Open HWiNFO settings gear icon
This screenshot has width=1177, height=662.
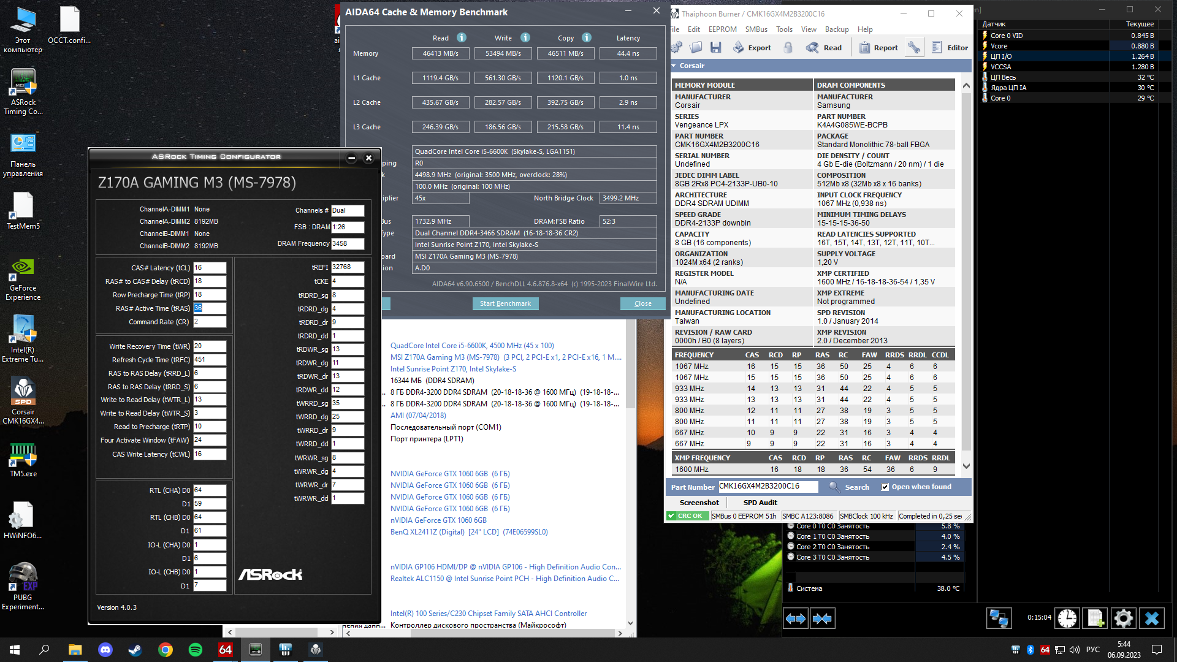(x=1123, y=618)
